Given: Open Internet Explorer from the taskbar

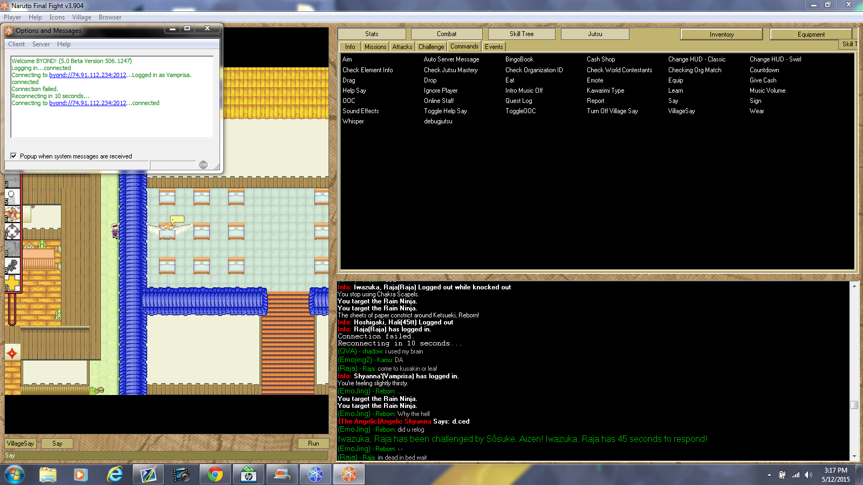Looking at the screenshot, I should (x=114, y=475).
